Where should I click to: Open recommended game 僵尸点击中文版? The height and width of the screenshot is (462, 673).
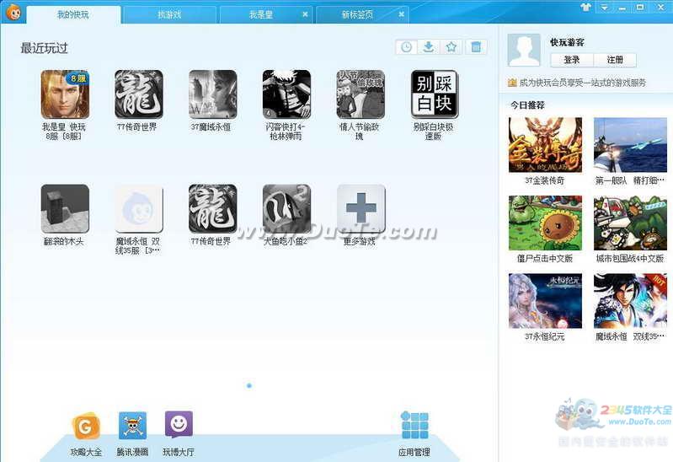(x=545, y=223)
